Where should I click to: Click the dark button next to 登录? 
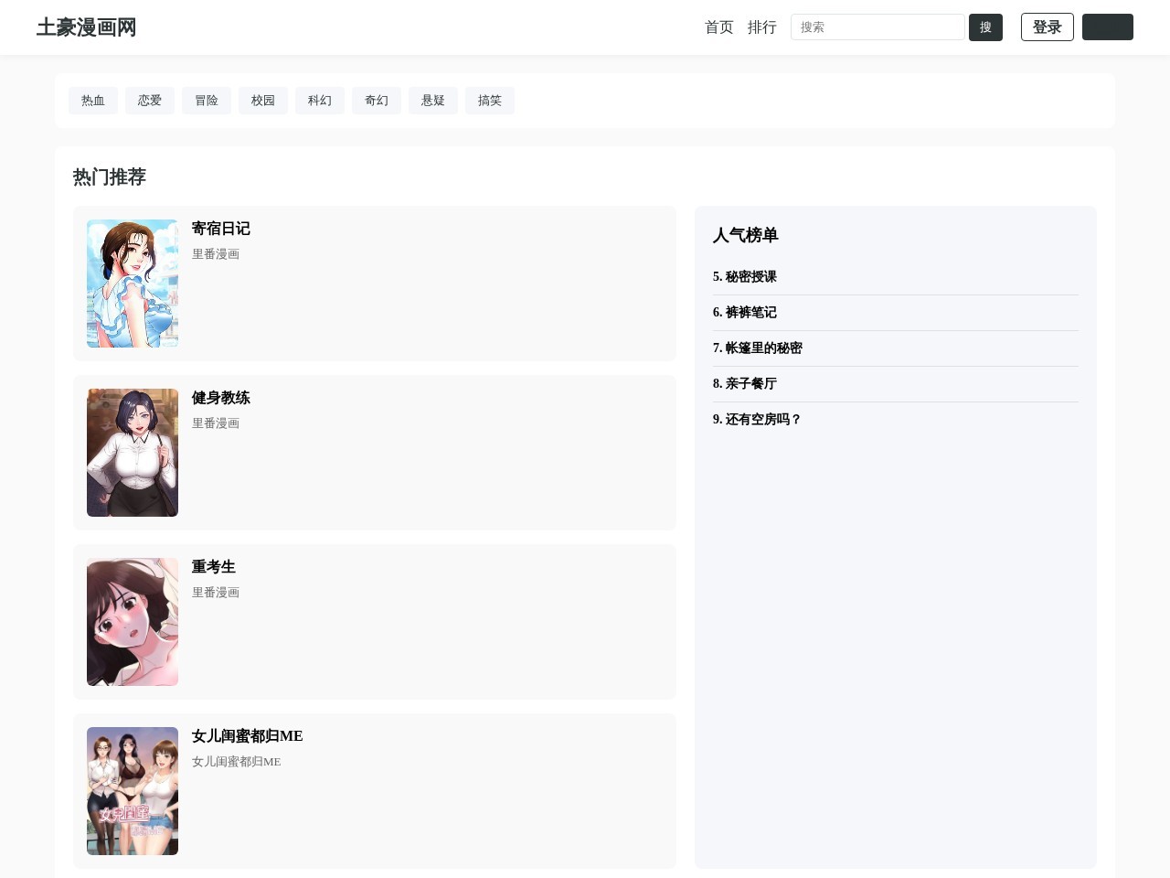coord(1107,27)
